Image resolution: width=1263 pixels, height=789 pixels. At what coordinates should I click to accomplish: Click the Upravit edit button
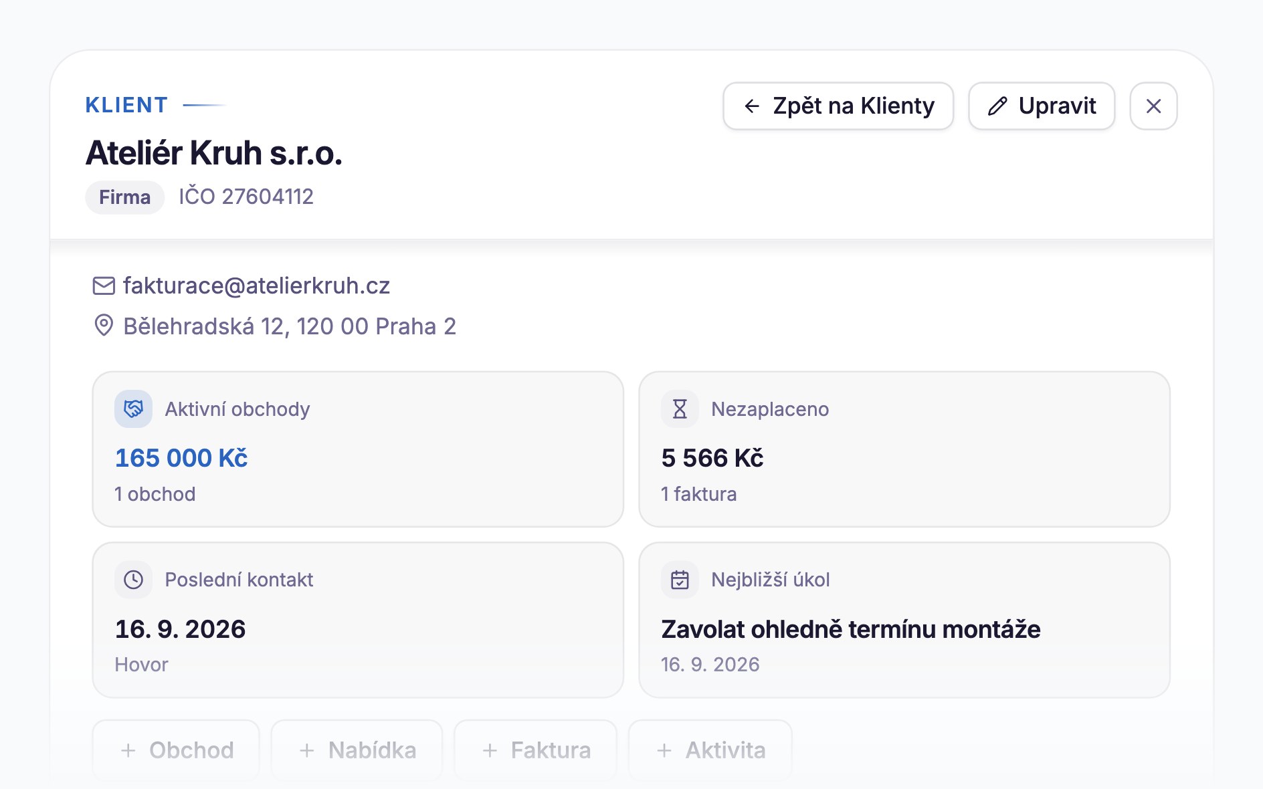click(x=1042, y=106)
